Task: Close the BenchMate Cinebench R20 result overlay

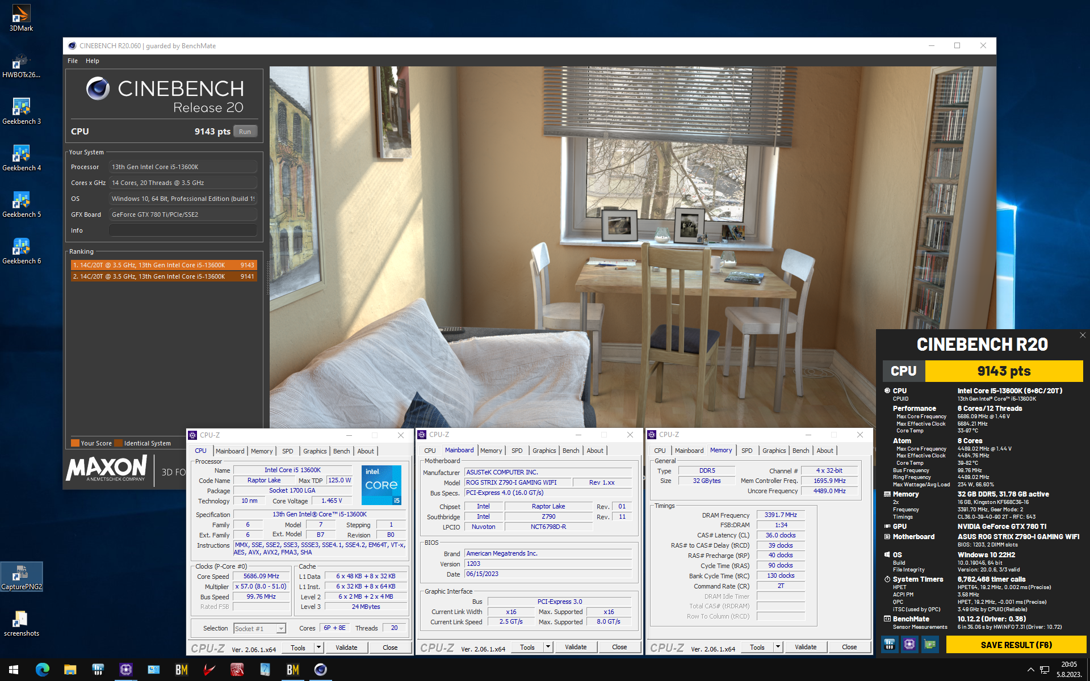Action: pyautogui.click(x=1083, y=335)
